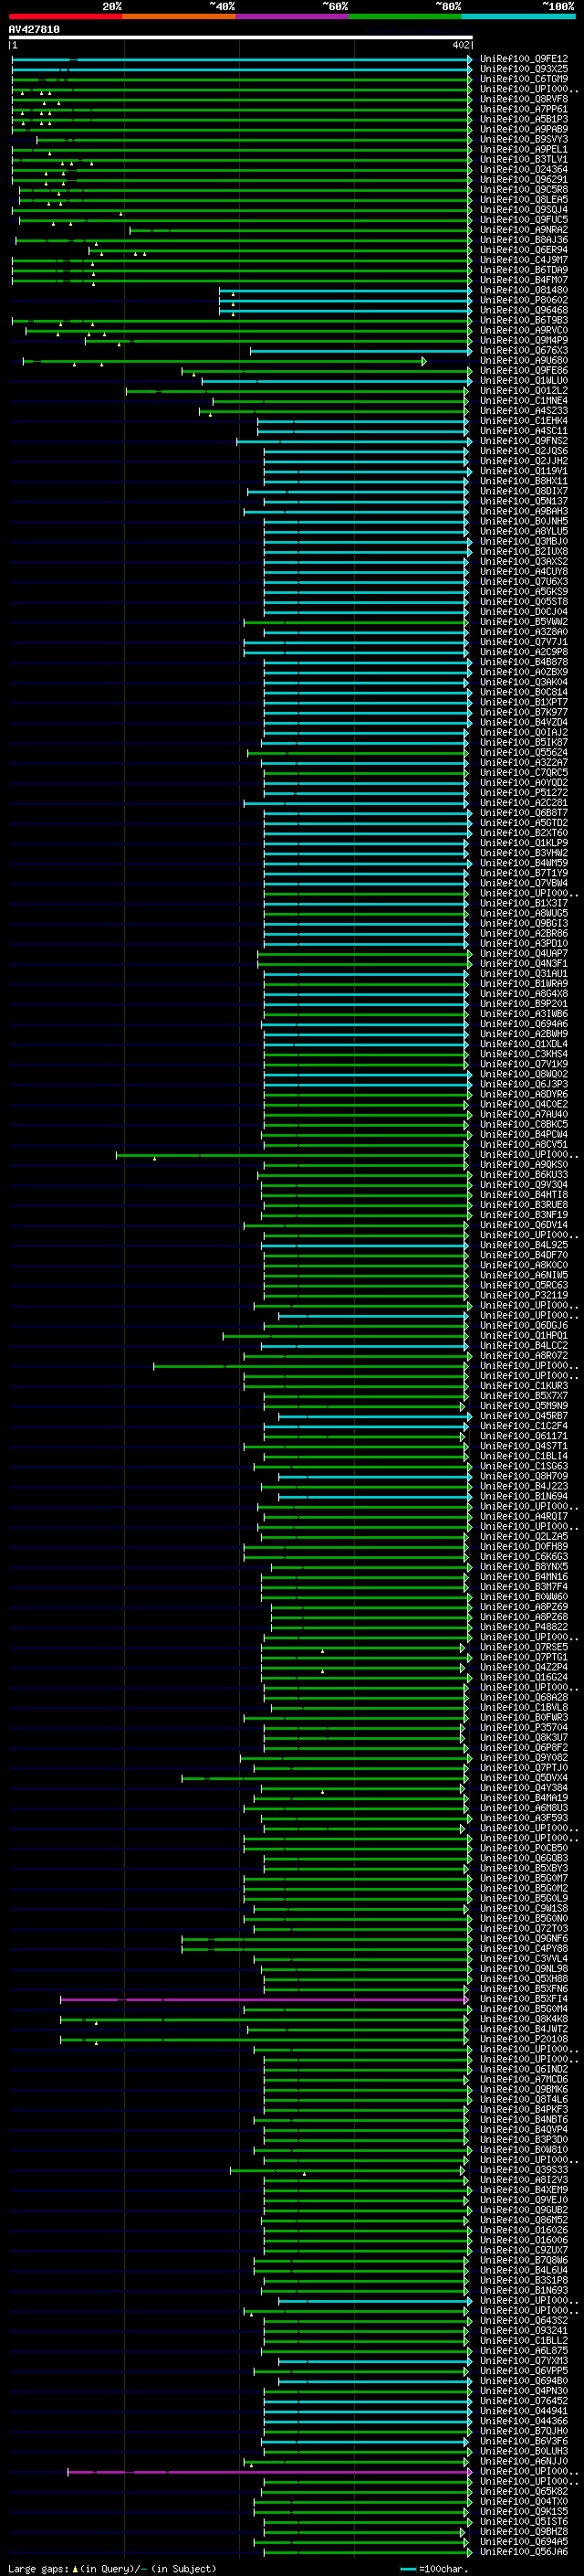Screen dimensions: 584x2576
Task: Choose the UniRef100_A9RVC0 entry
Action: tap(524, 331)
